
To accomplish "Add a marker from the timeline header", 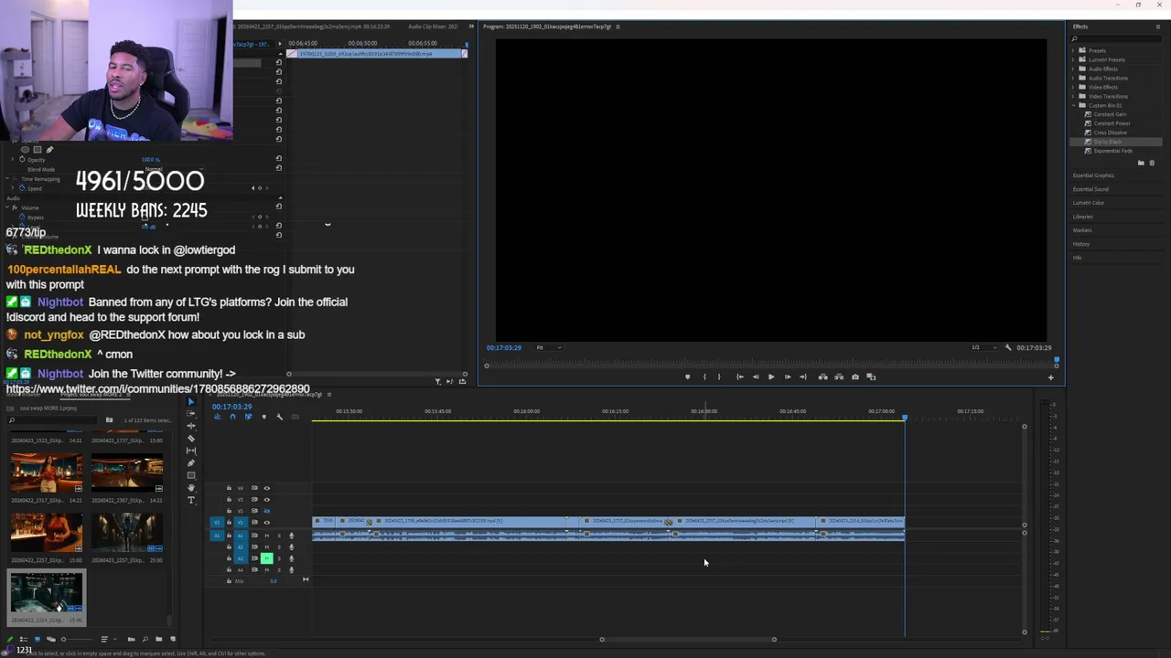I will pyautogui.click(x=264, y=417).
